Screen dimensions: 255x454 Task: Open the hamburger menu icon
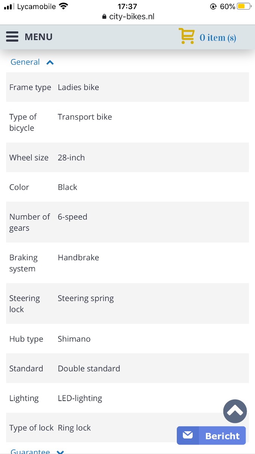pos(12,37)
